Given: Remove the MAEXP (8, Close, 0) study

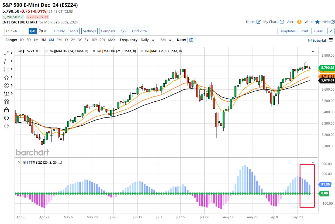Looking at the screenshot, I should [x=142, y=51].
